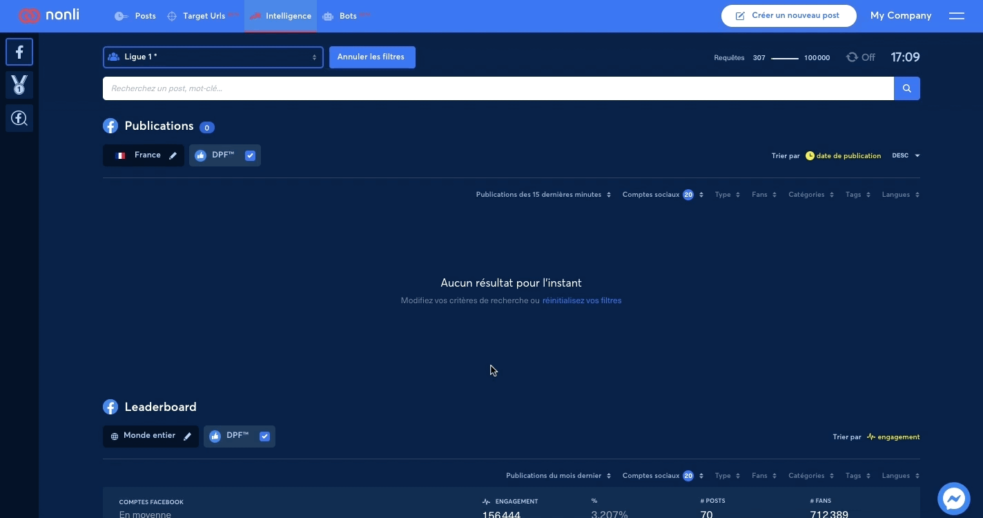This screenshot has height=518, width=983.
Task: Expand Langues filter in Leaderboard
Action: (900, 476)
